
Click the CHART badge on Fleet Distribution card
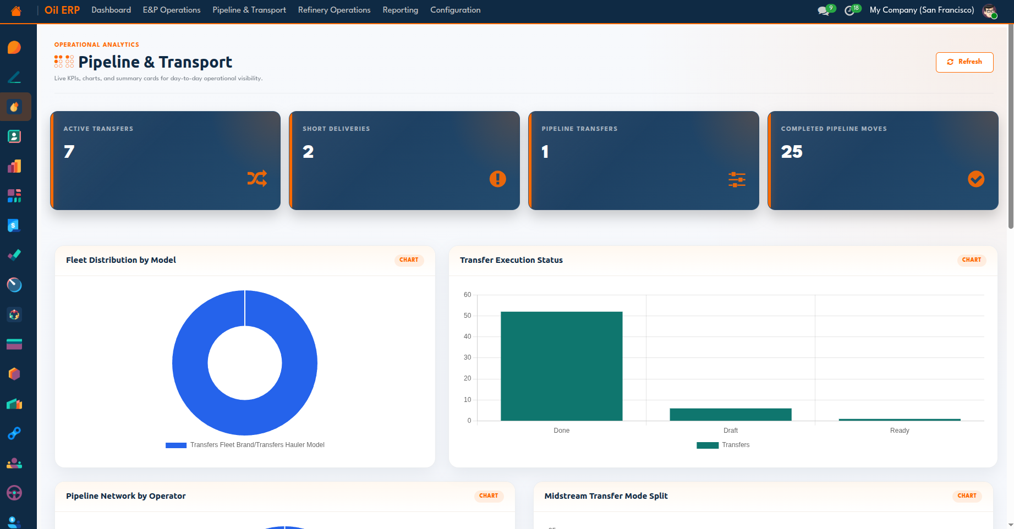[x=409, y=260]
